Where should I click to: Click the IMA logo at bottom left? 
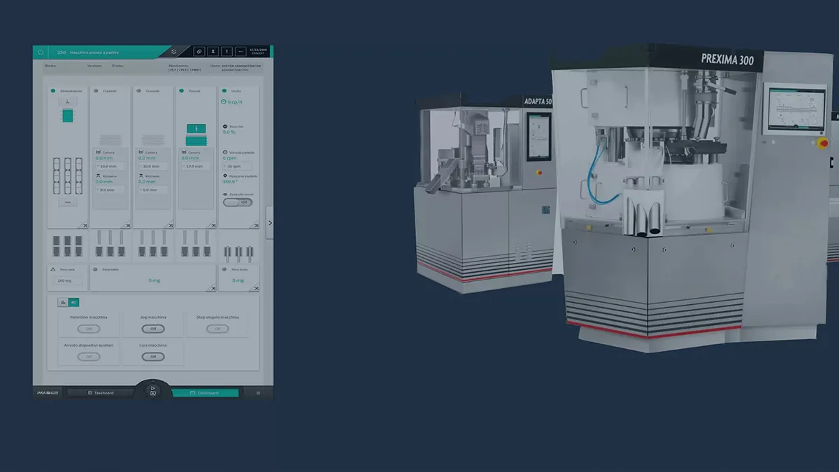tap(48, 393)
